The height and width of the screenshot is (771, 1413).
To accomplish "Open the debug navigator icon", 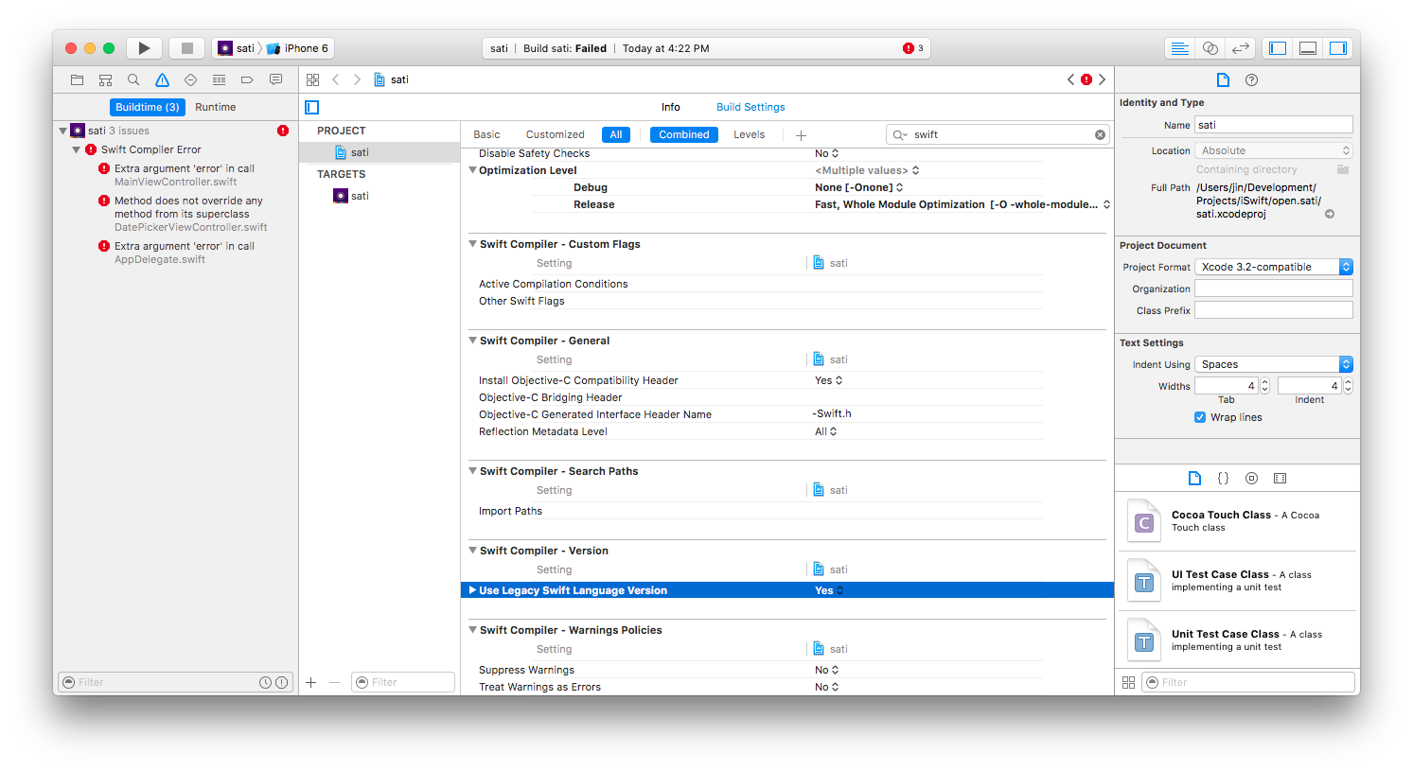I will point(219,79).
